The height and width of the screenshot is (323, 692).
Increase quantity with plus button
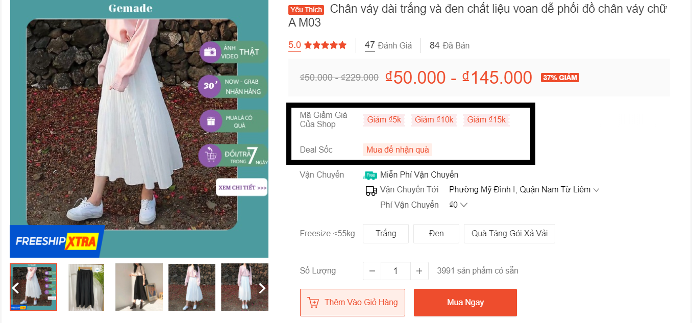point(419,271)
